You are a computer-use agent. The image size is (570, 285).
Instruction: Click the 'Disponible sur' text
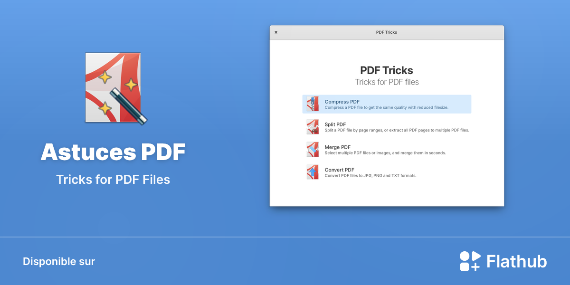59,261
